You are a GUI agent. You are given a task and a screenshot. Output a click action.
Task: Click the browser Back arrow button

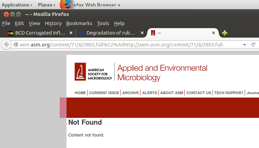coord(6,45)
